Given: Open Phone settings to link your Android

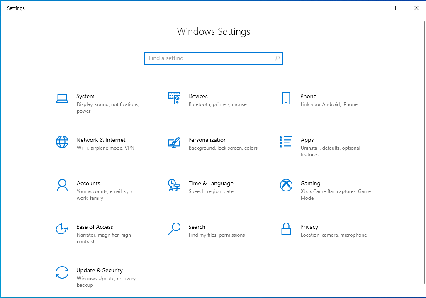Looking at the screenshot, I should tap(308, 96).
